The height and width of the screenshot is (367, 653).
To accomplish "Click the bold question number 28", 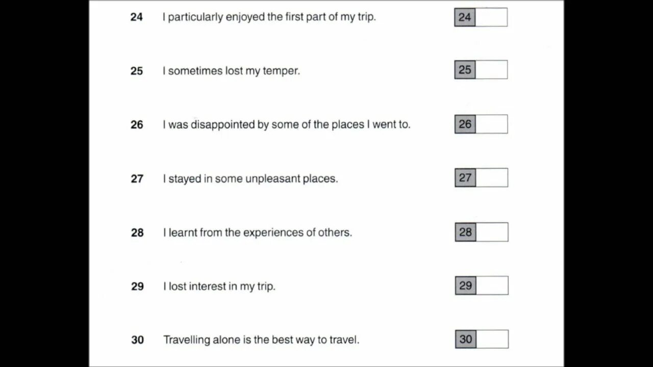I will point(137,233).
